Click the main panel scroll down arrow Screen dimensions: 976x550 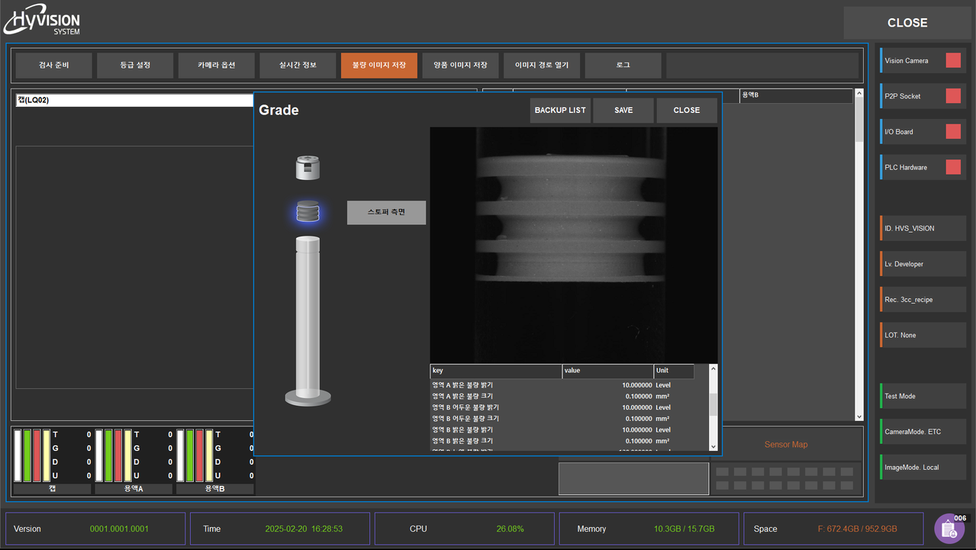pos(859,417)
